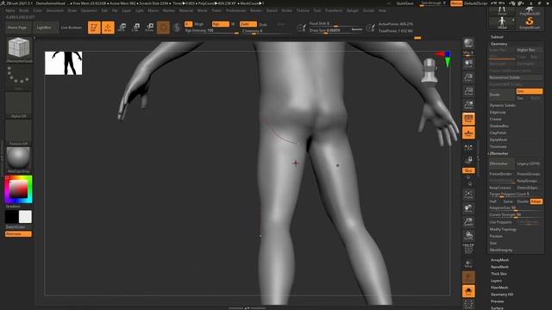Expand the Dynamic Subdiv section
Viewport: 552px width, 310px height.
click(502, 105)
